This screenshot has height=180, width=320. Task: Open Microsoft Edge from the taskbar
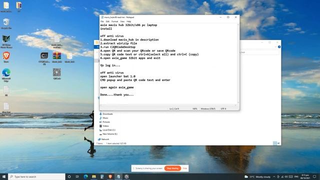85,176
